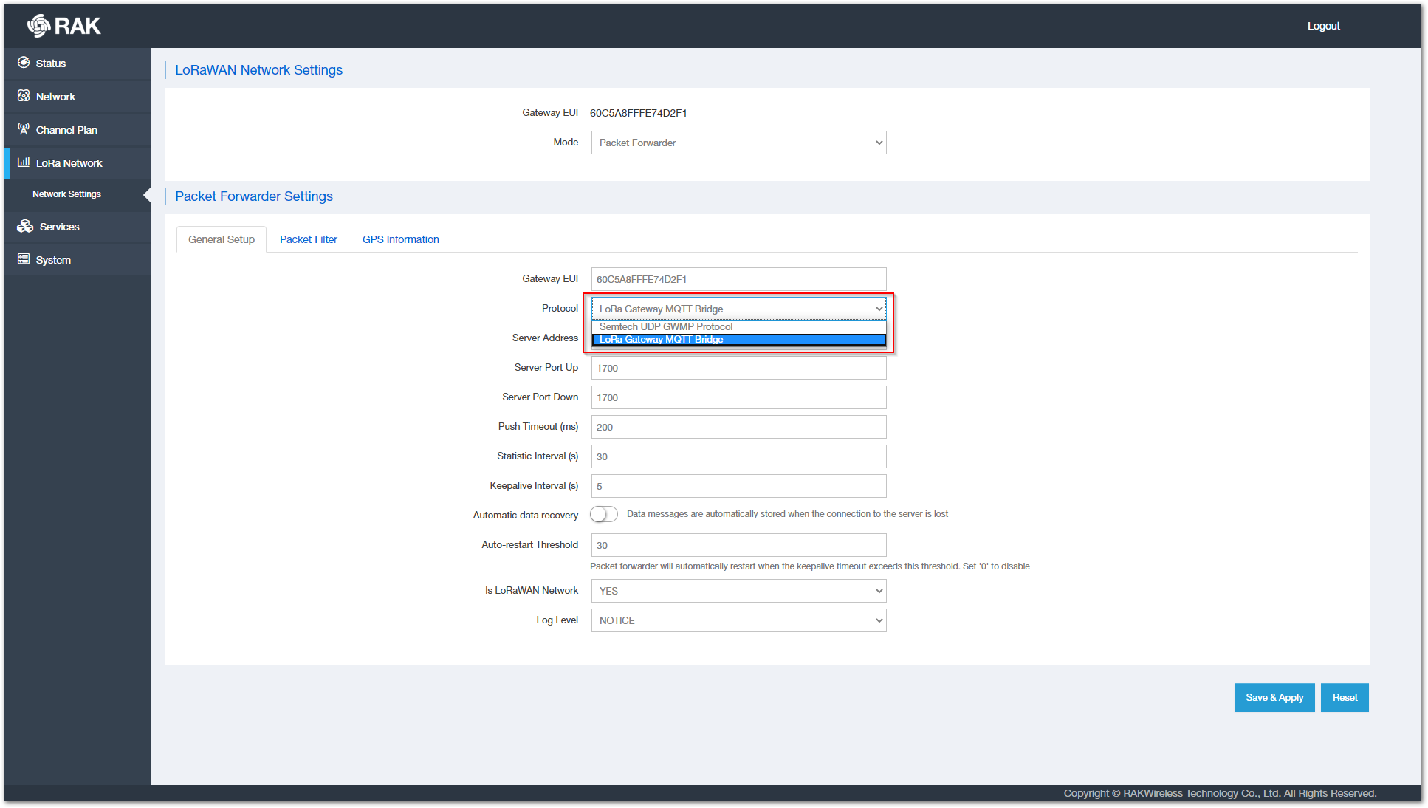Click the Server Port Down field
1428x808 pixels.
pyautogui.click(x=738, y=397)
